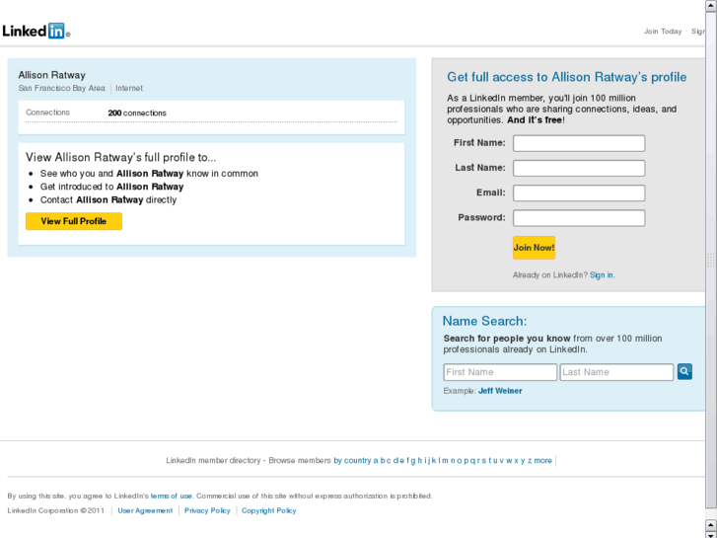Open member directory letter v

click(502, 461)
